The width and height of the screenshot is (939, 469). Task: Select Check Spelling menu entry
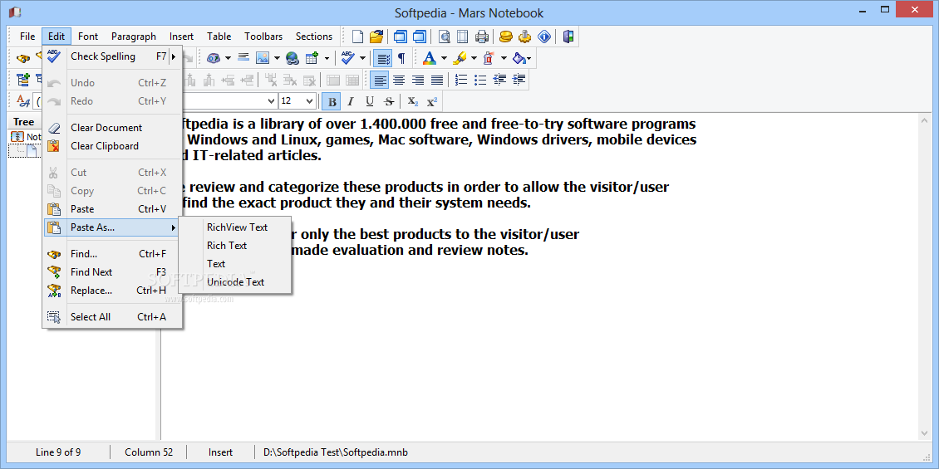click(x=112, y=56)
